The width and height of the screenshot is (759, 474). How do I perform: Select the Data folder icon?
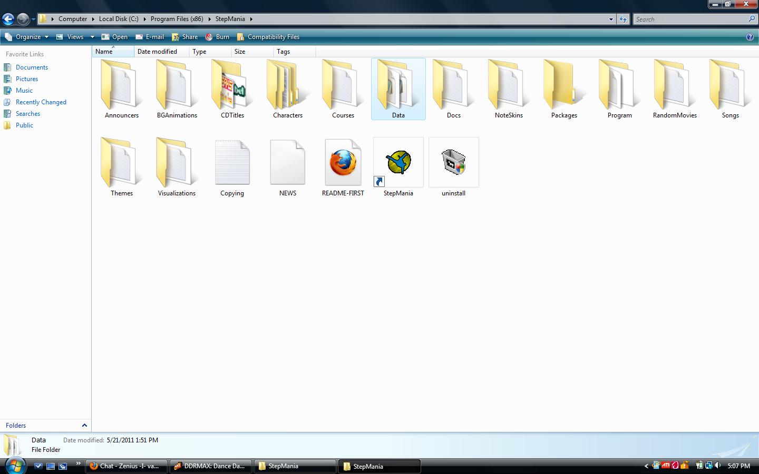398,84
